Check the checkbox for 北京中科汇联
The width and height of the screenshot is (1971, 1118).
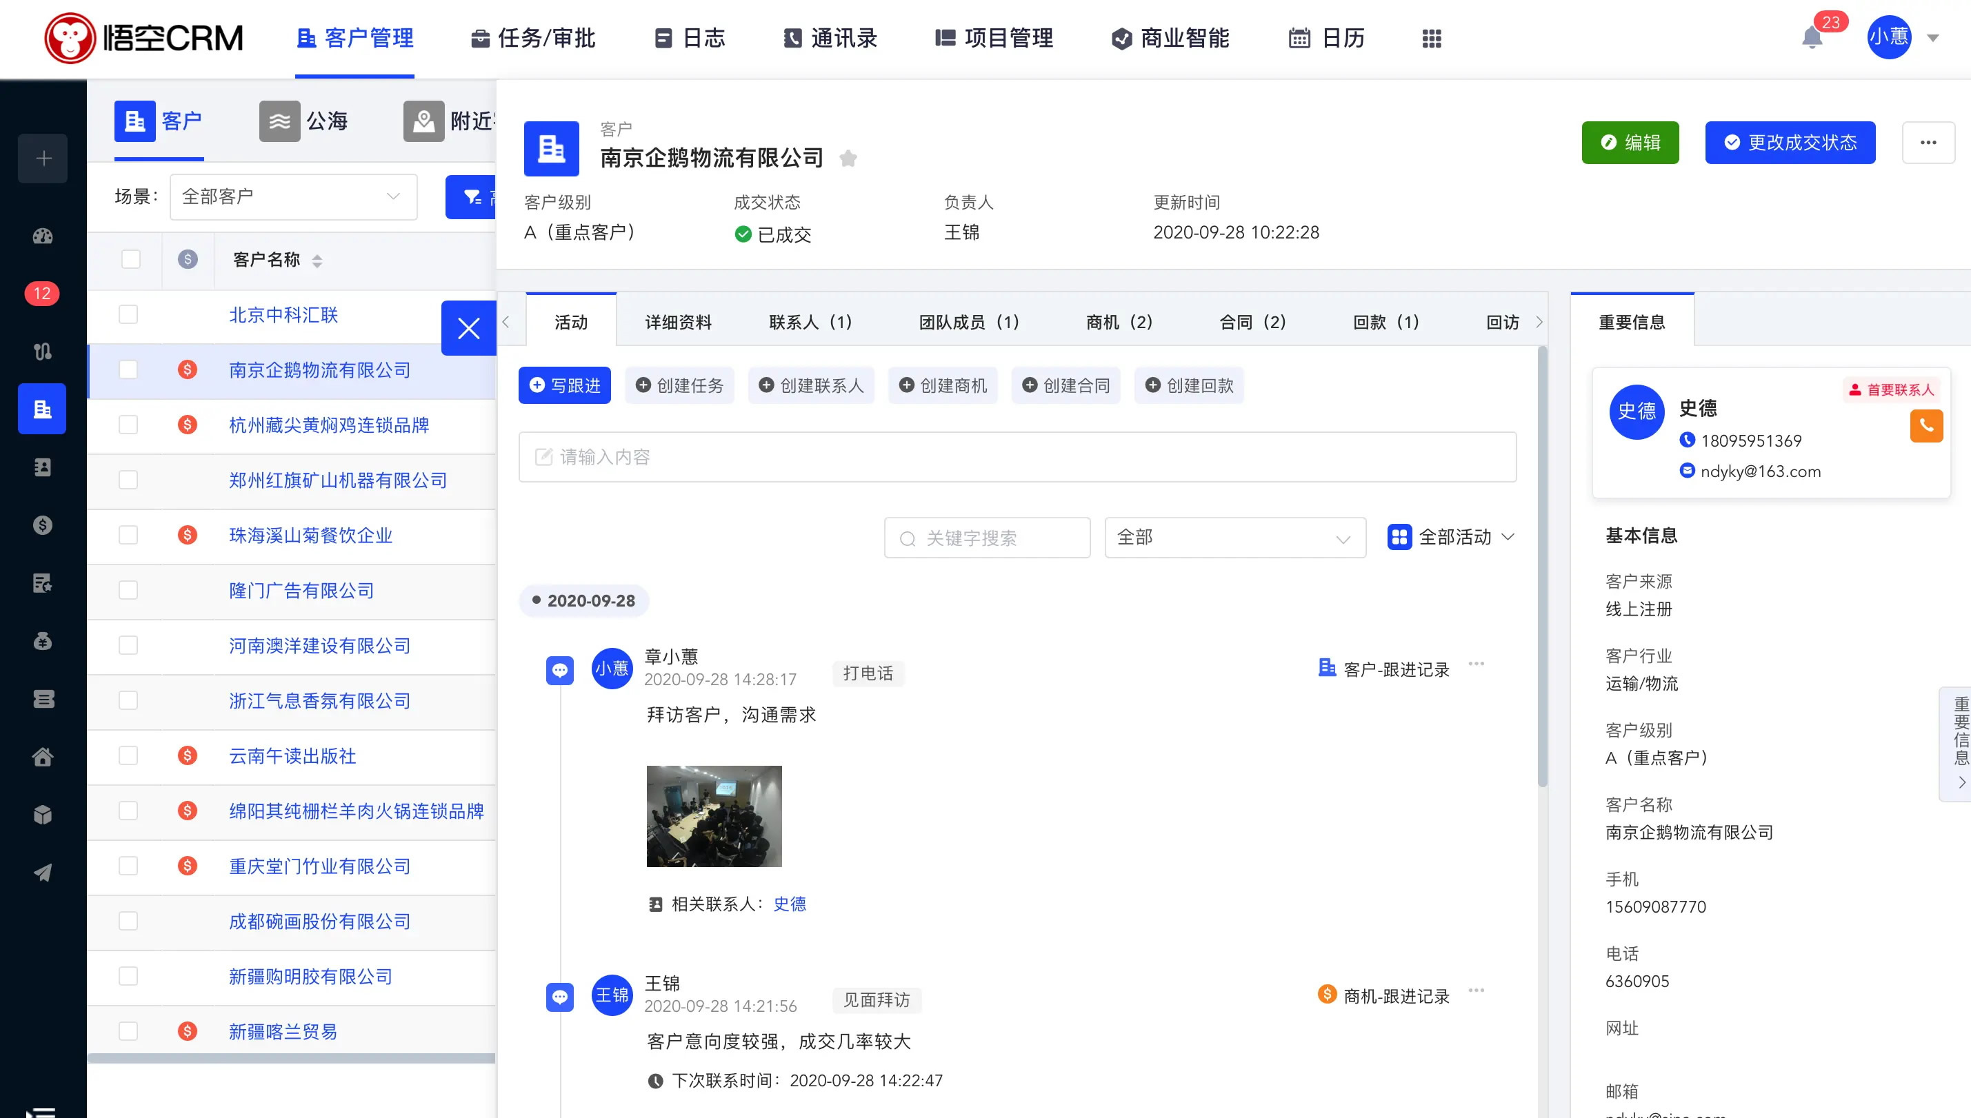pos(128,315)
